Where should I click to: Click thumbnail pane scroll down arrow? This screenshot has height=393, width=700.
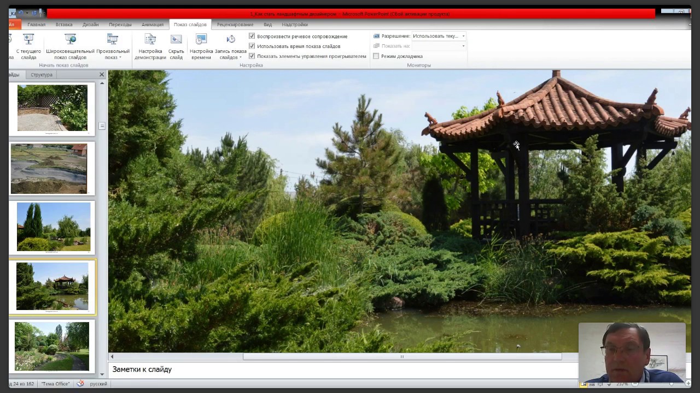click(x=102, y=374)
